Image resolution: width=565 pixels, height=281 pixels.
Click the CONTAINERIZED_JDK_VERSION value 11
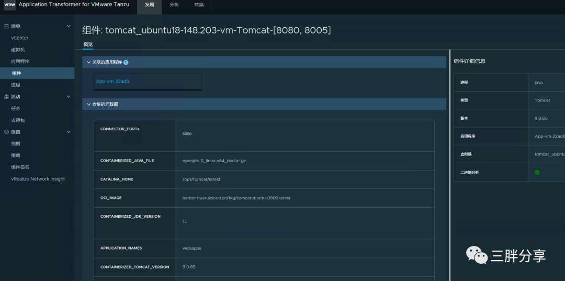tap(185, 221)
